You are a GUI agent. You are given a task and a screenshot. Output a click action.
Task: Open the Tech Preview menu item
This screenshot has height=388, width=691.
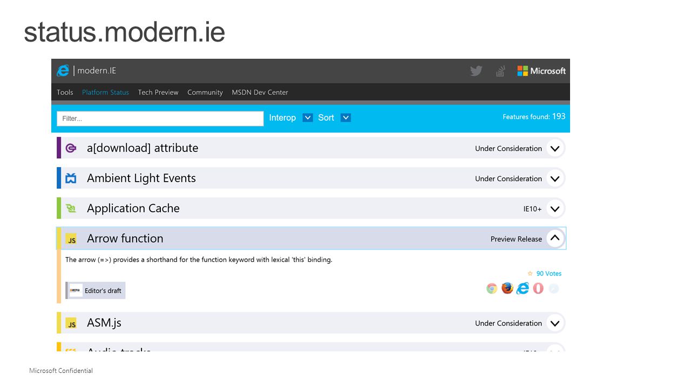pos(158,92)
